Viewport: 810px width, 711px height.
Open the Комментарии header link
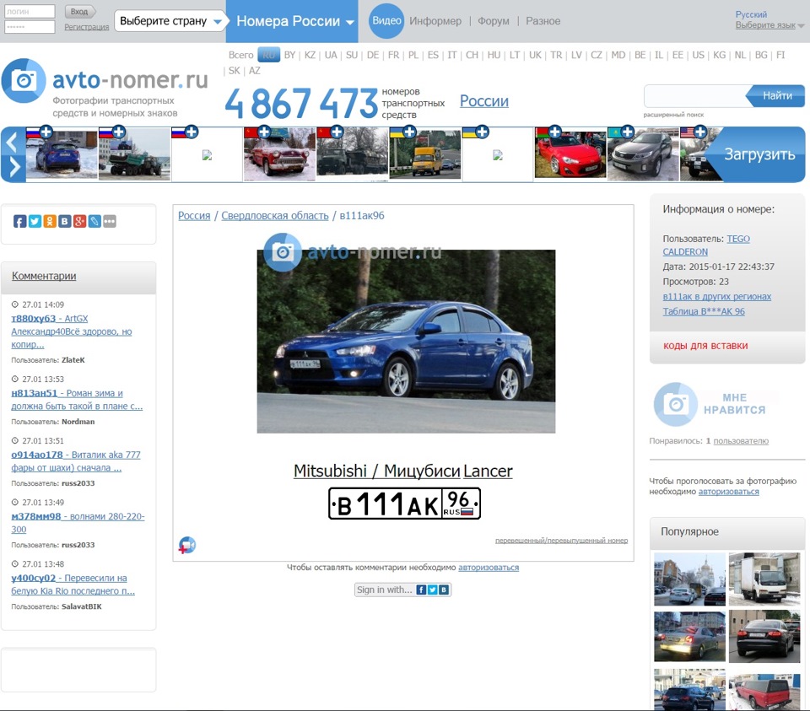click(44, 277)
